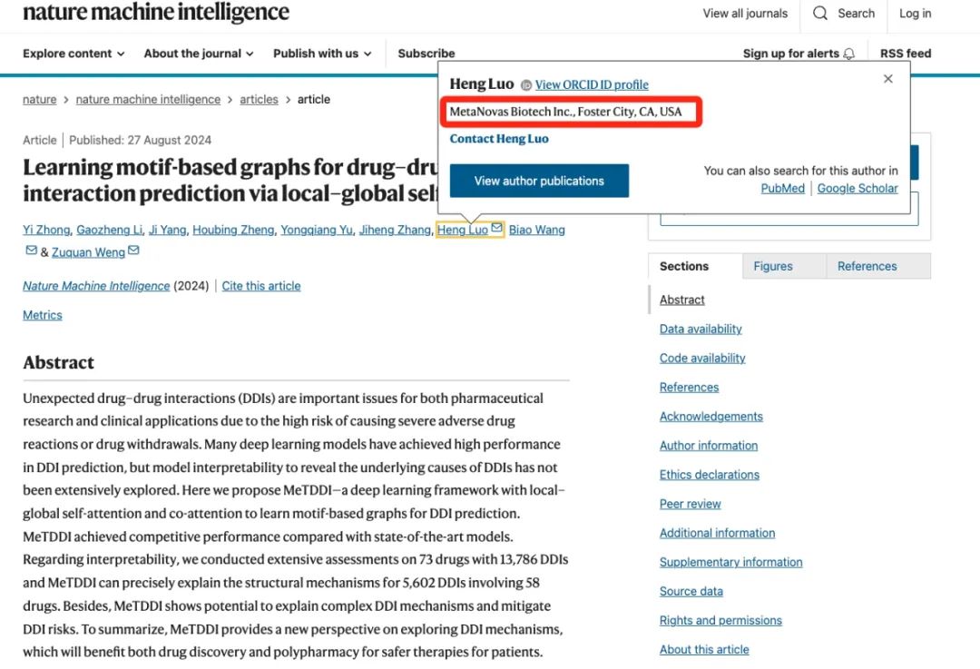Open the Metrics view for the article

[42, 315]
